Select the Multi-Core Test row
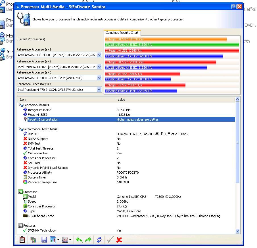Screen dimensions: 257x248 (38, 153)
